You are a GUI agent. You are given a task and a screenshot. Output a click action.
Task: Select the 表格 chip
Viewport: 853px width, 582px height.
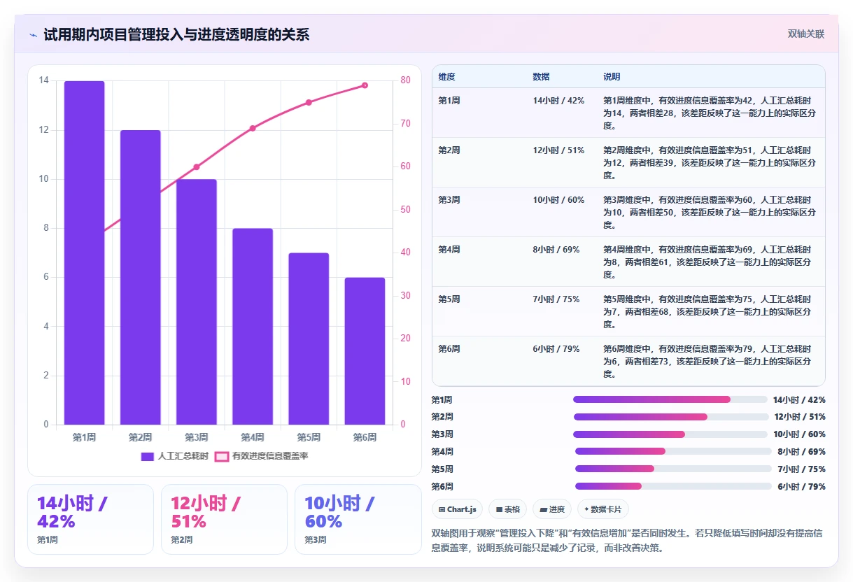pos(507,509)
